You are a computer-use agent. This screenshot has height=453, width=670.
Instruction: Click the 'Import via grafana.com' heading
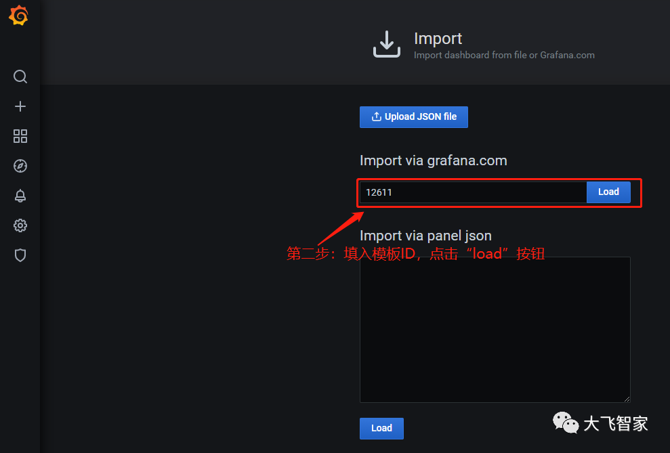pyautogui.click(x=434, y=160)
